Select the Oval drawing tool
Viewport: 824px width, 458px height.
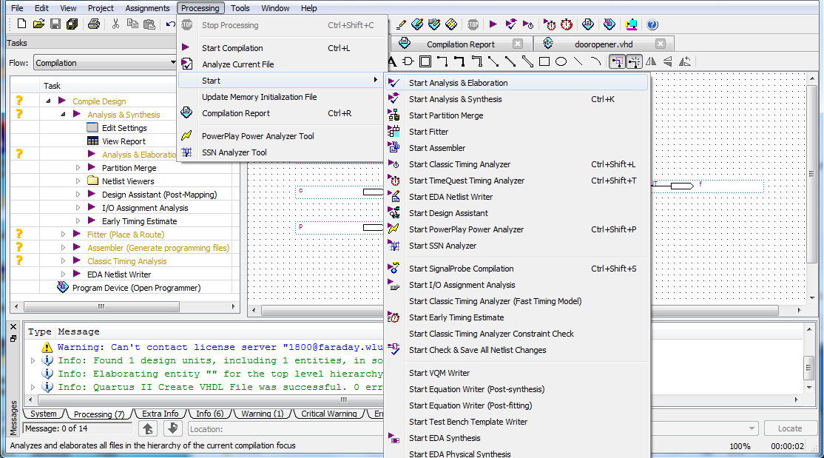point(561,61)
